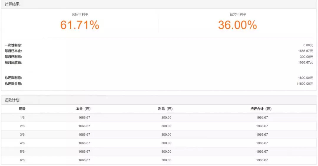
Task: Click the principal 1666.67 in row 4/6
Action: click(x=84, y=143)
